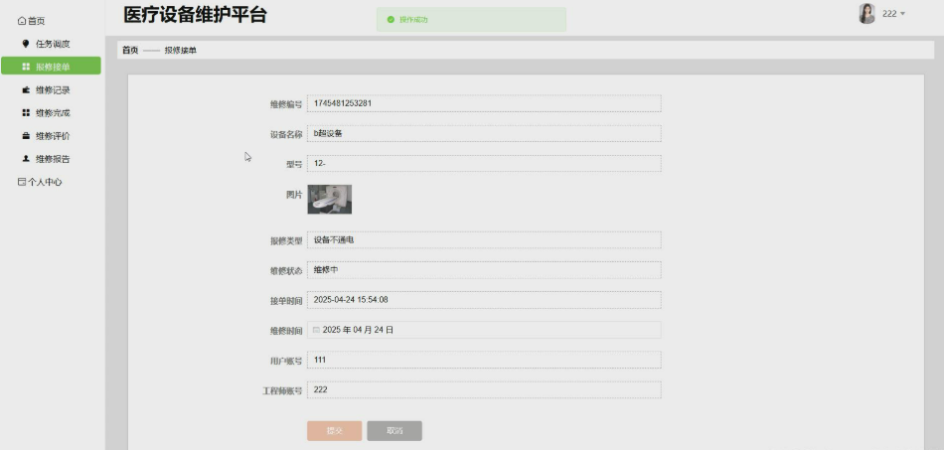Click the pin icon beside 任务调度
The image size is (944, 450).
(25, 44)
